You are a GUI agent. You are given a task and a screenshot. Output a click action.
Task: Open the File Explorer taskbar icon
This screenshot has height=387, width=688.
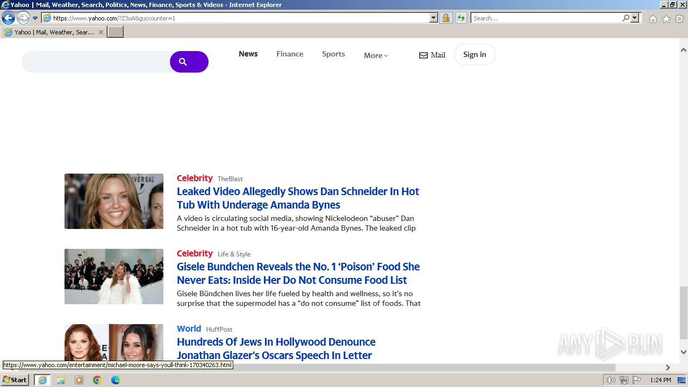(x=61, y=380)
